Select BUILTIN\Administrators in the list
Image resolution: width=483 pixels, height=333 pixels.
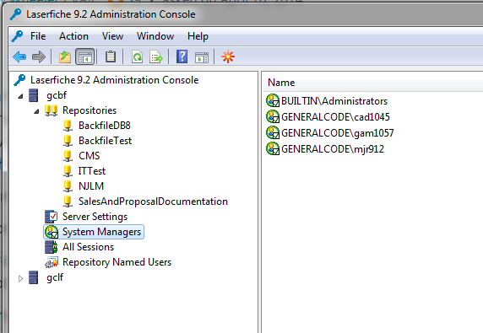tap(334, 101)
